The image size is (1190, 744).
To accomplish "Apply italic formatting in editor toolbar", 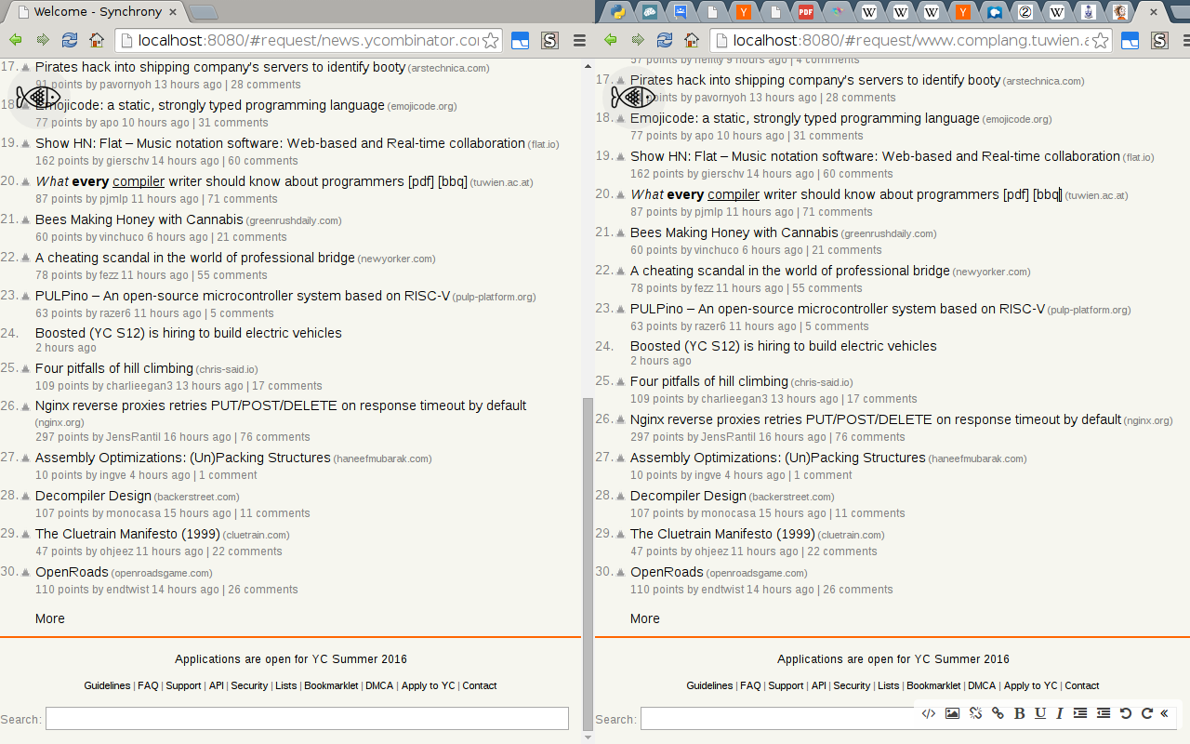I will (x=1059, y=713).
